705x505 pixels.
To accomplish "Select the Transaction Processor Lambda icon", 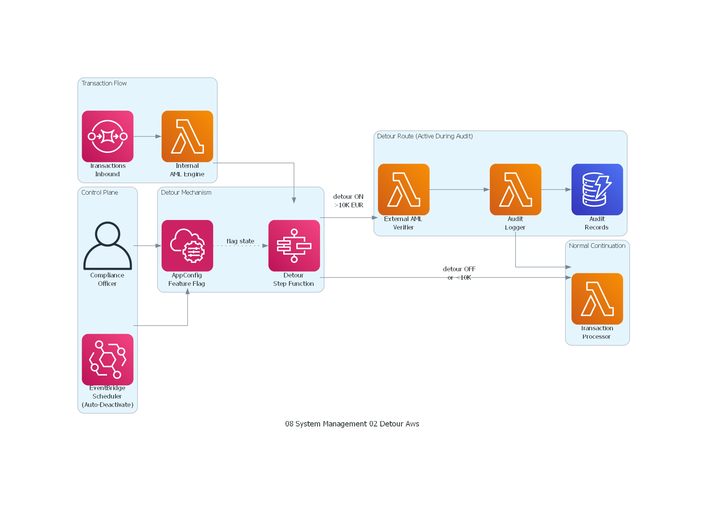I will [597, 299].
